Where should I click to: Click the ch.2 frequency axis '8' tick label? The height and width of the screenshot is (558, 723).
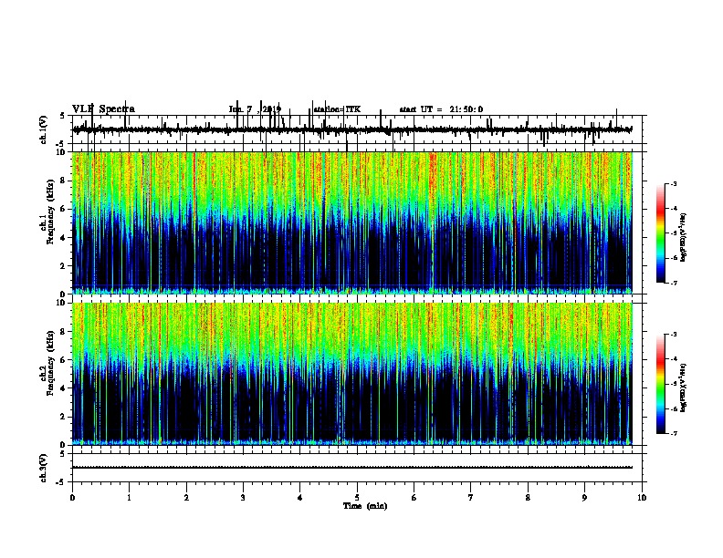(64, 332)
